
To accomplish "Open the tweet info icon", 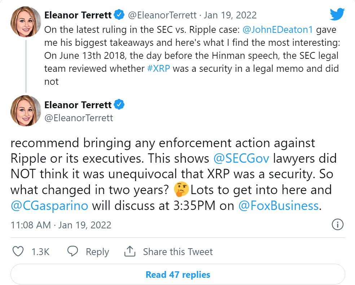I will 337,225.
